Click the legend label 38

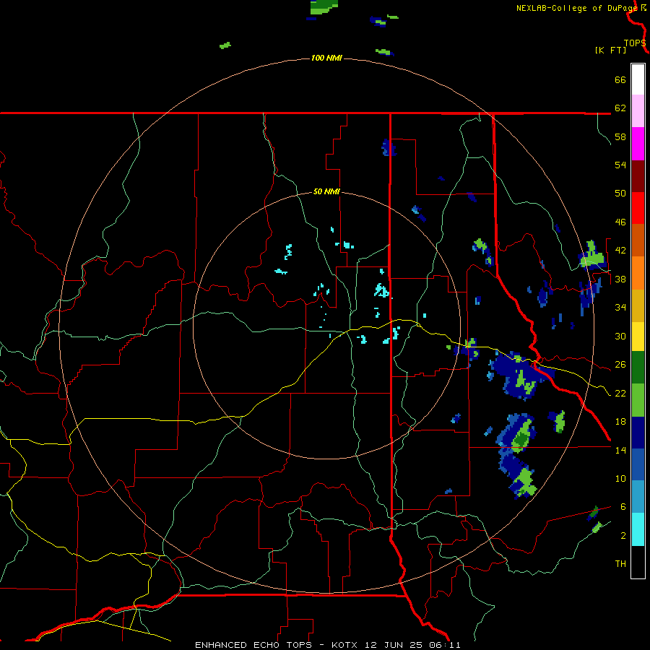coord(620,279)
